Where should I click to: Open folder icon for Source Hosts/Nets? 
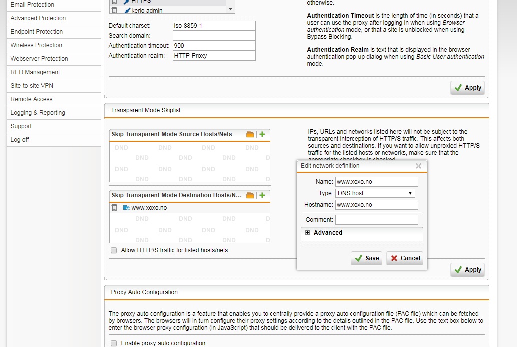coord(250,134)
